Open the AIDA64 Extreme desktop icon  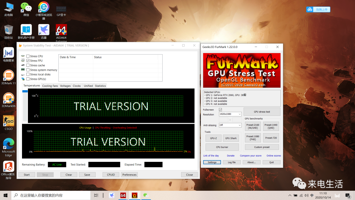point(61,33)
